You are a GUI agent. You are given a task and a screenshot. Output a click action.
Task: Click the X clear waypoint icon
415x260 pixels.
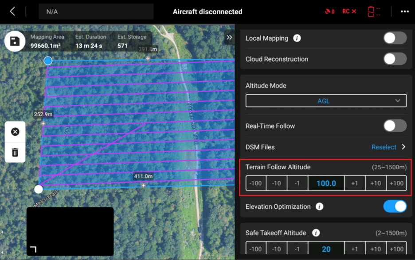click(15, 132)
